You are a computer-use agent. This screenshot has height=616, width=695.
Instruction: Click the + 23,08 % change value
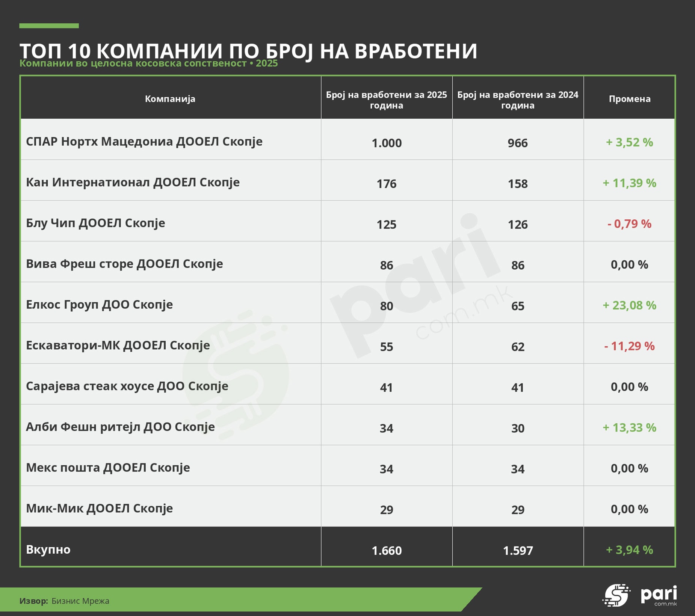[x=630, y=305]
